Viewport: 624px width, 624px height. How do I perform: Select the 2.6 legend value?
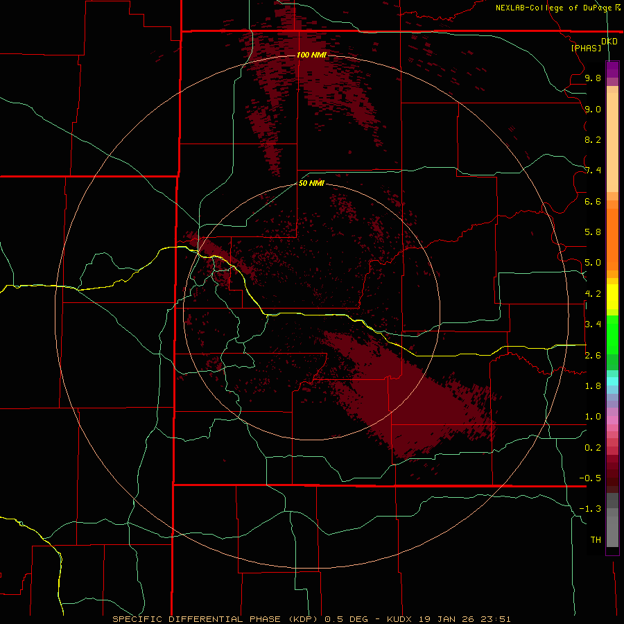[x=593, y=356]
